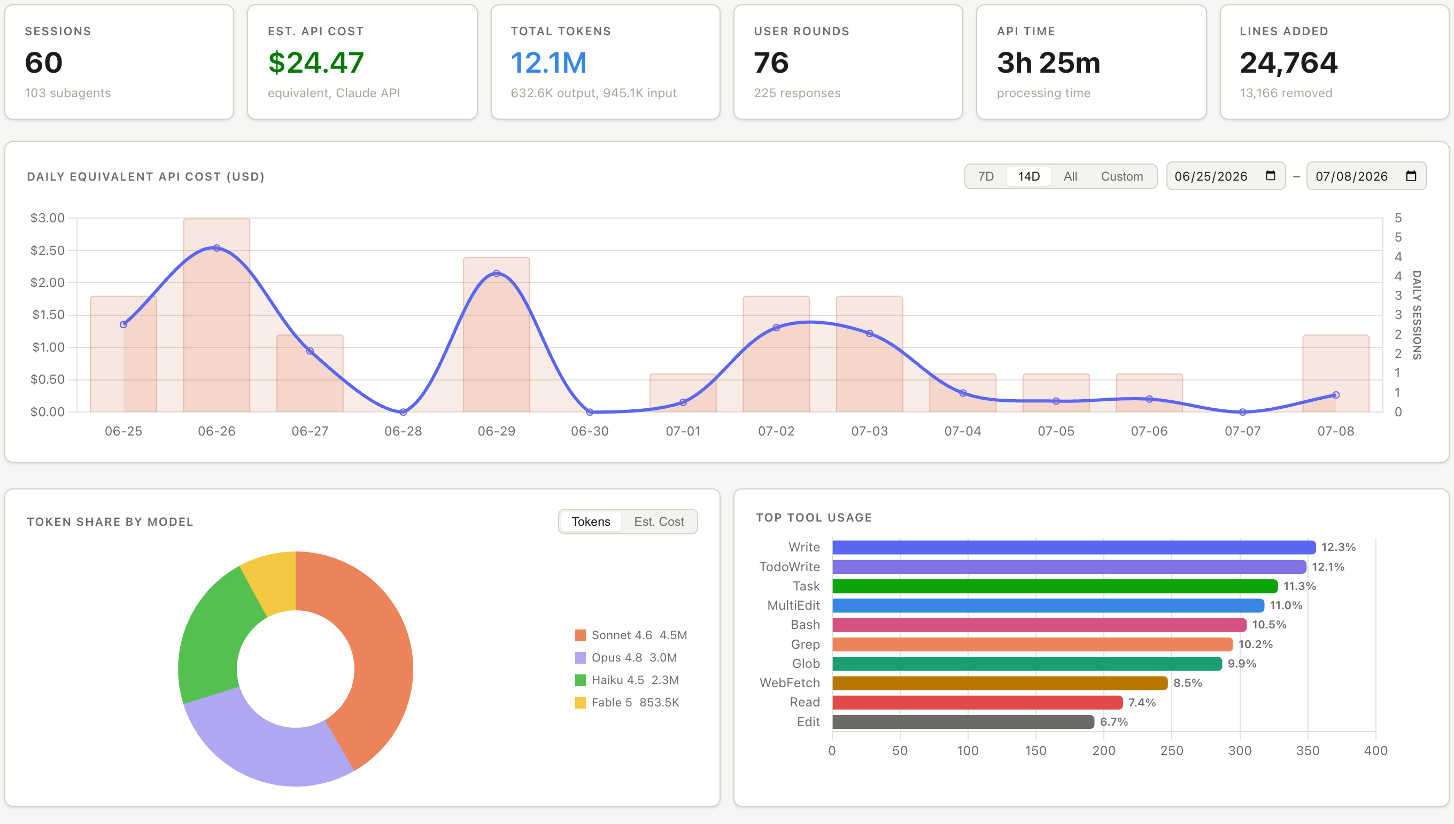
Task: Click the 12.3% label beside Write
Action: click(x=1339, y=547)
